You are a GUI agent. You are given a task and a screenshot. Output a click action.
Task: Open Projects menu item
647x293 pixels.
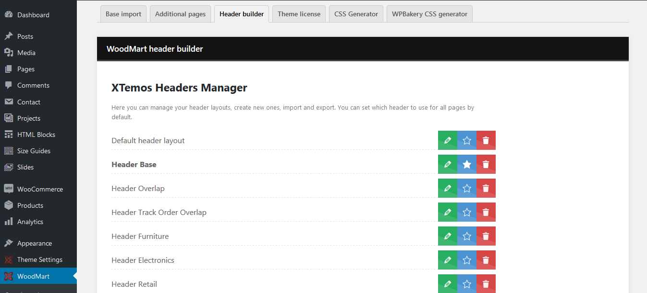click(x=38, y=118)
